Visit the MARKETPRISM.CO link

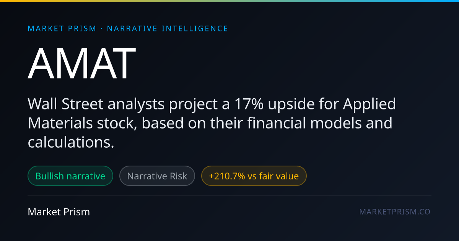tap(395, 212)
